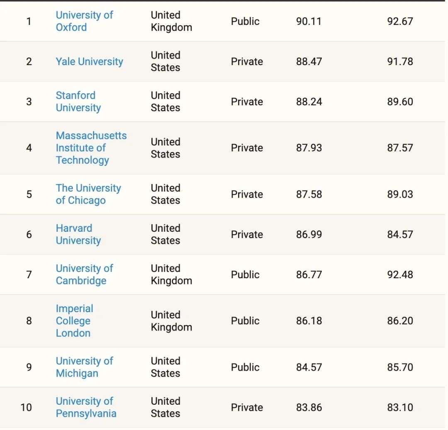Select the 91.78 score for Yale
This screenshot has height=430, width=448.
click(x=400, y=61)
